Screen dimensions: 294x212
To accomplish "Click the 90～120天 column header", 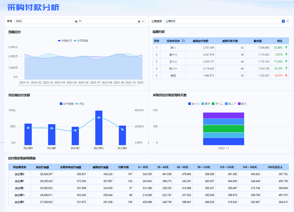I will (204, 167).
